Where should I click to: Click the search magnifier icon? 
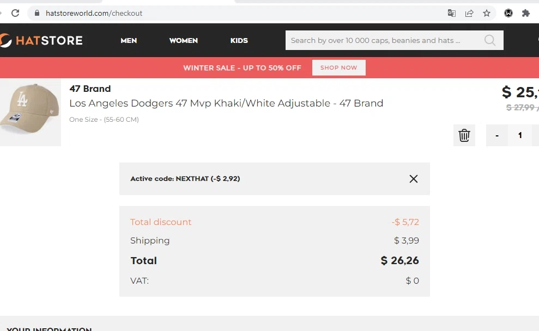(490, 40)
